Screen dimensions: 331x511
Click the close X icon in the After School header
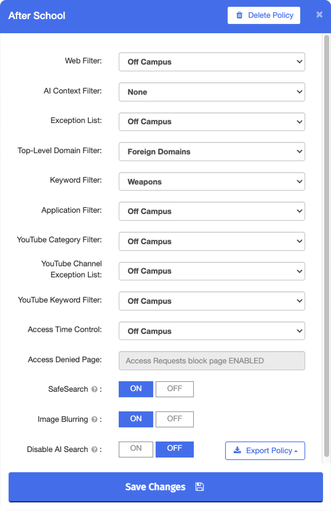[x=319, y=15]
